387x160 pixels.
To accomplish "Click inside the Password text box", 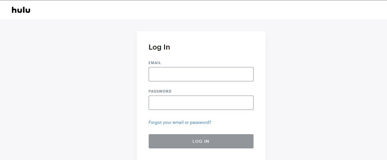I will (x=201, y=103).
